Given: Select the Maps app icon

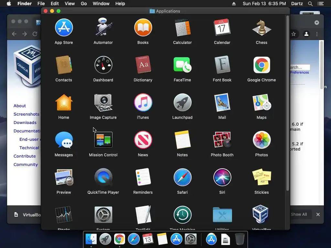Looking at the screenshot, I should pyautogui.click(x=262, y=102).
